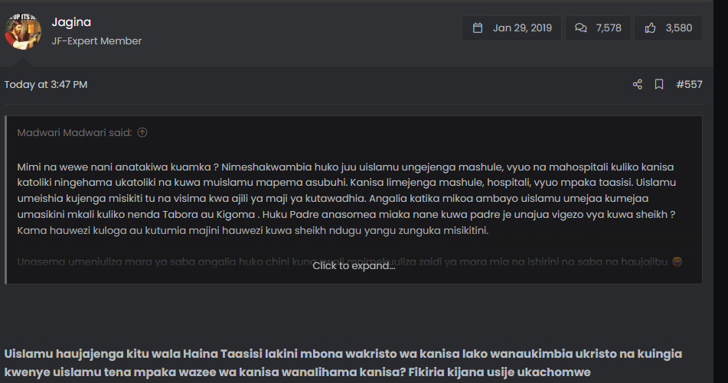
Task: Click the Jan 29, 2019 joined date
Action: 522,28
